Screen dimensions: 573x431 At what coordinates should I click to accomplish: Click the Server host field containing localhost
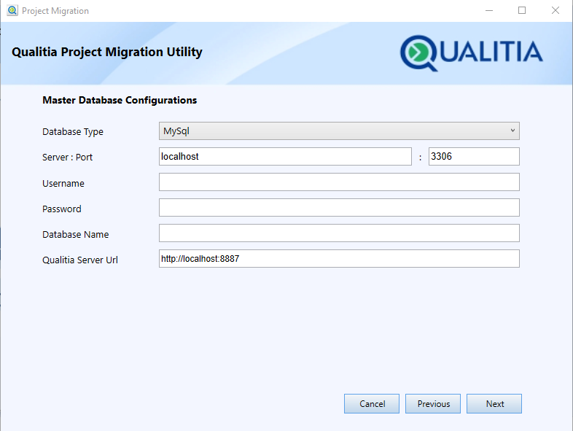coord(285,157)
